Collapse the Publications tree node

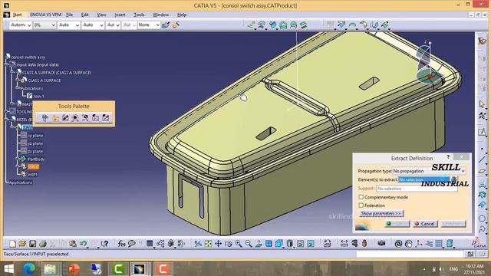click(x=18, y=88)
